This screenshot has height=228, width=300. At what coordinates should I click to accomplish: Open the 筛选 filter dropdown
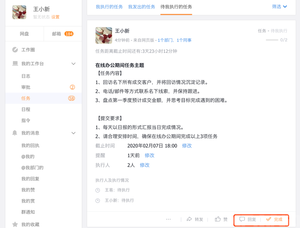279,7
